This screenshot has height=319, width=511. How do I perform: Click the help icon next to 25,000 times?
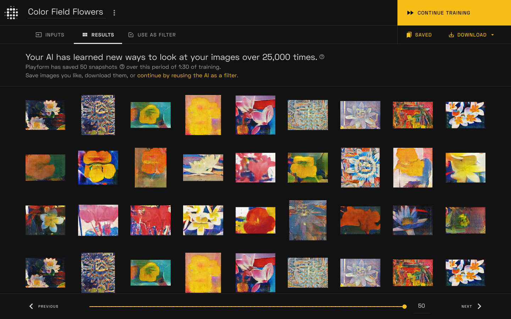pos(322,57)
